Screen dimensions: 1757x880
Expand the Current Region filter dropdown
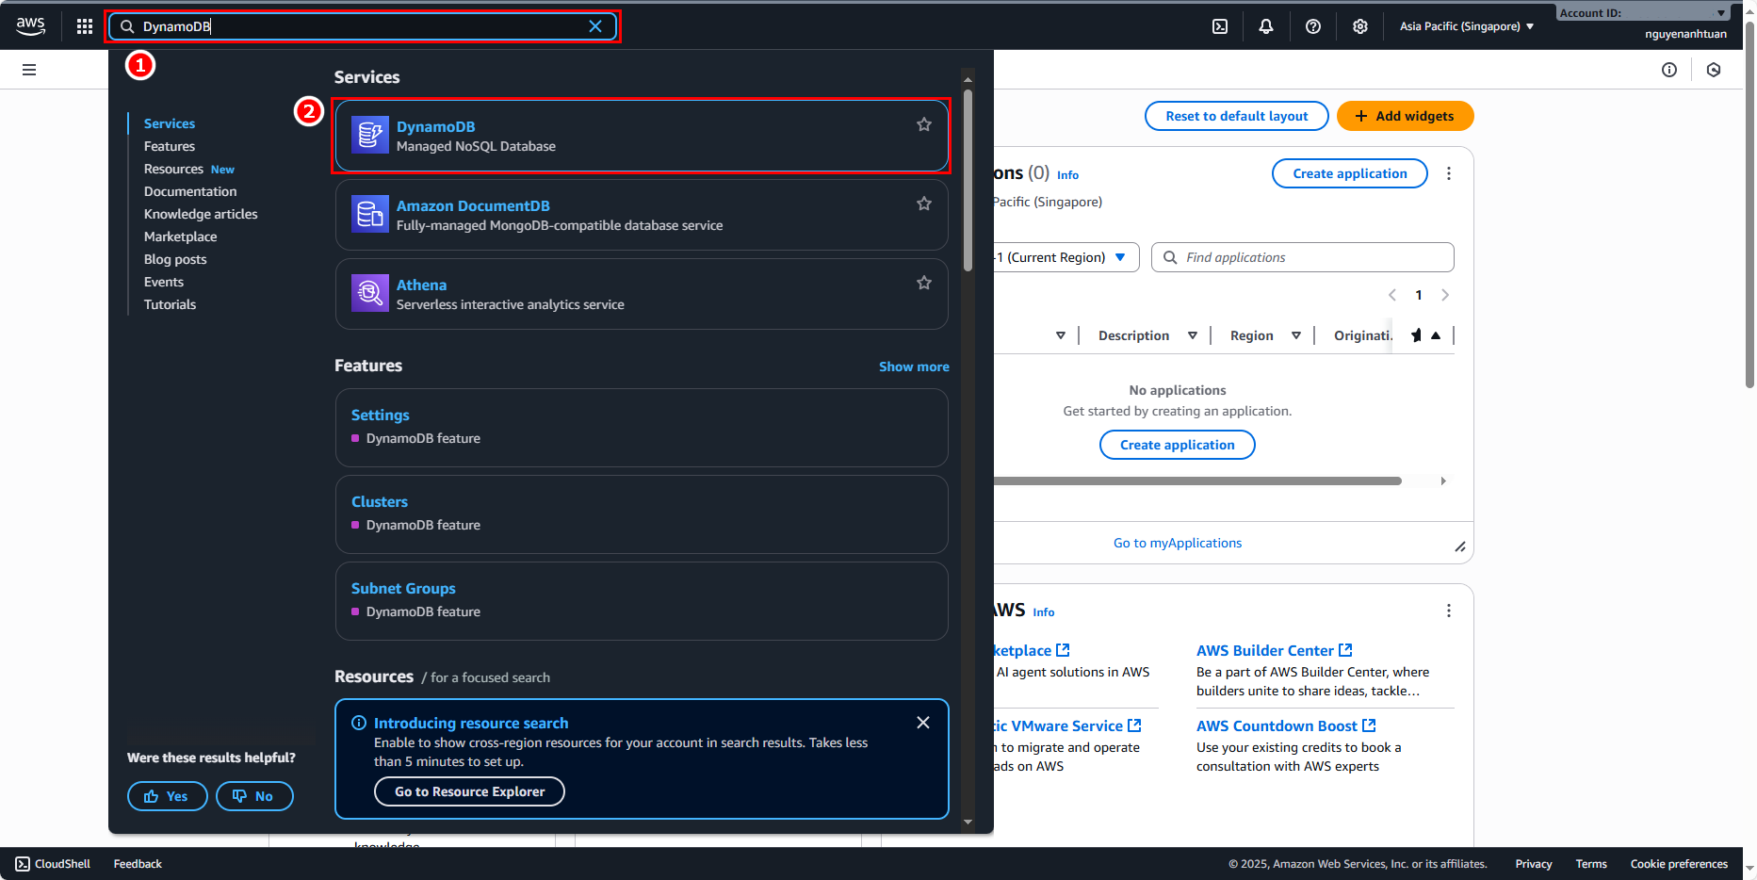(1120, 257)
